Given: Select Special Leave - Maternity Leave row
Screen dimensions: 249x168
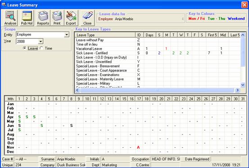Looking at the screenshot, I should (x=158, y=79).
